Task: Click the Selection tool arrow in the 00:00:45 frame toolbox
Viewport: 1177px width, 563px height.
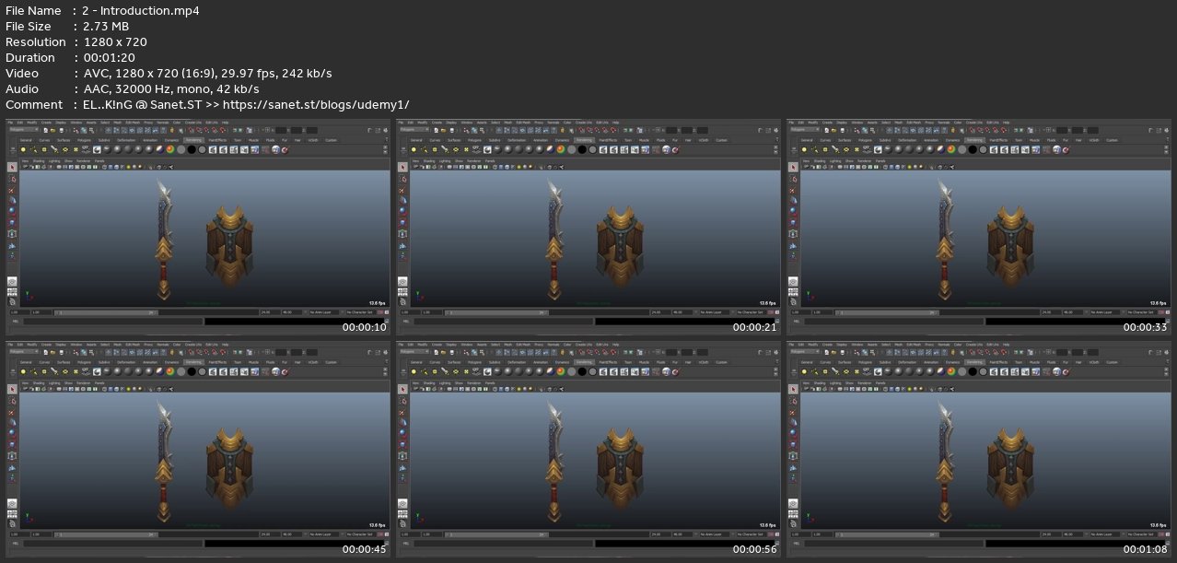Action: [12, 389]
